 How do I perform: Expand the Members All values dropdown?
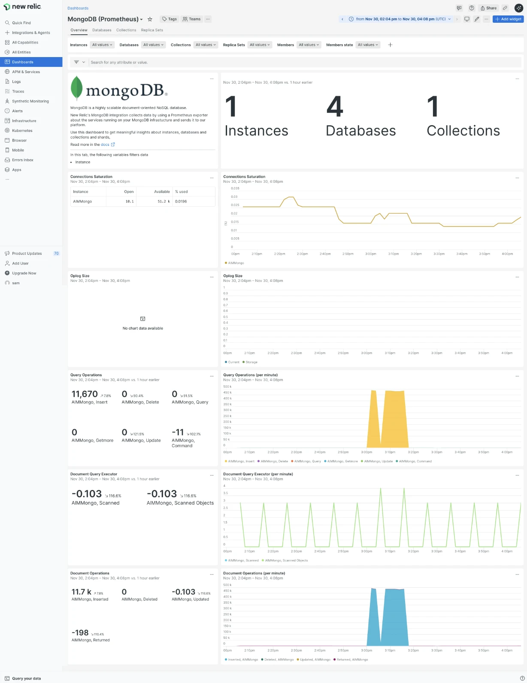tap(309, 45)
